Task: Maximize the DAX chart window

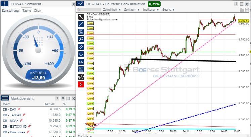Action: (x=242, y=4)
